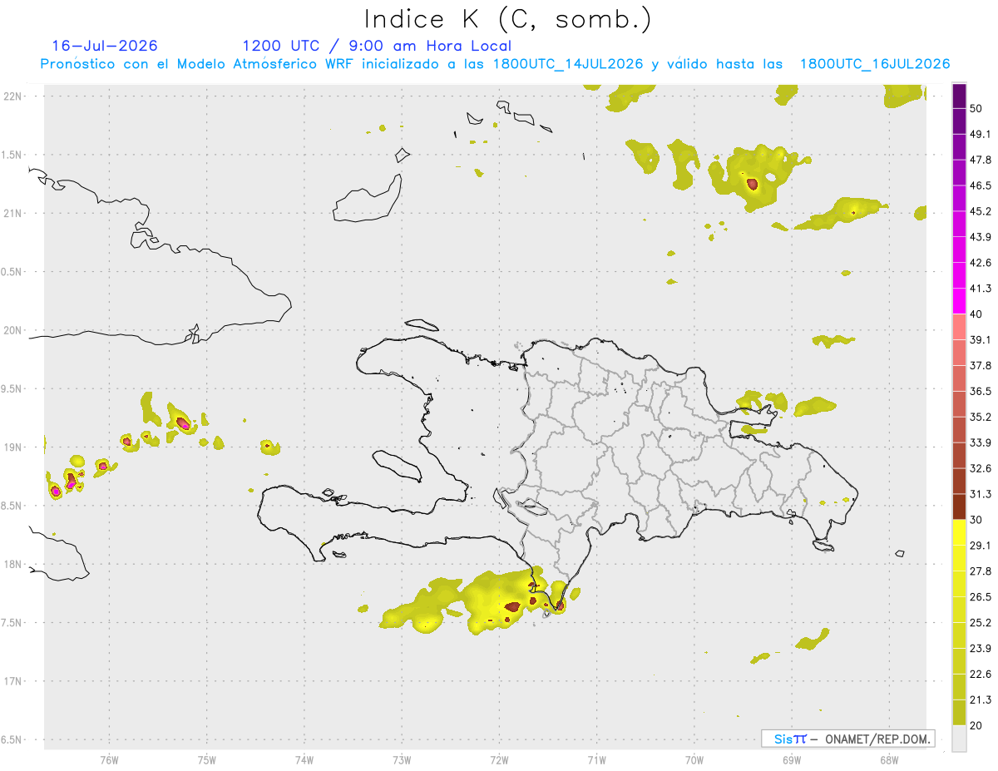
Task: Click the "69W" longitude label
Action: coord(791,759)
